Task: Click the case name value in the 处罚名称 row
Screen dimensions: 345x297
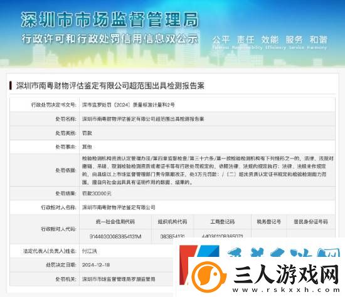Action: pos(143,119)
